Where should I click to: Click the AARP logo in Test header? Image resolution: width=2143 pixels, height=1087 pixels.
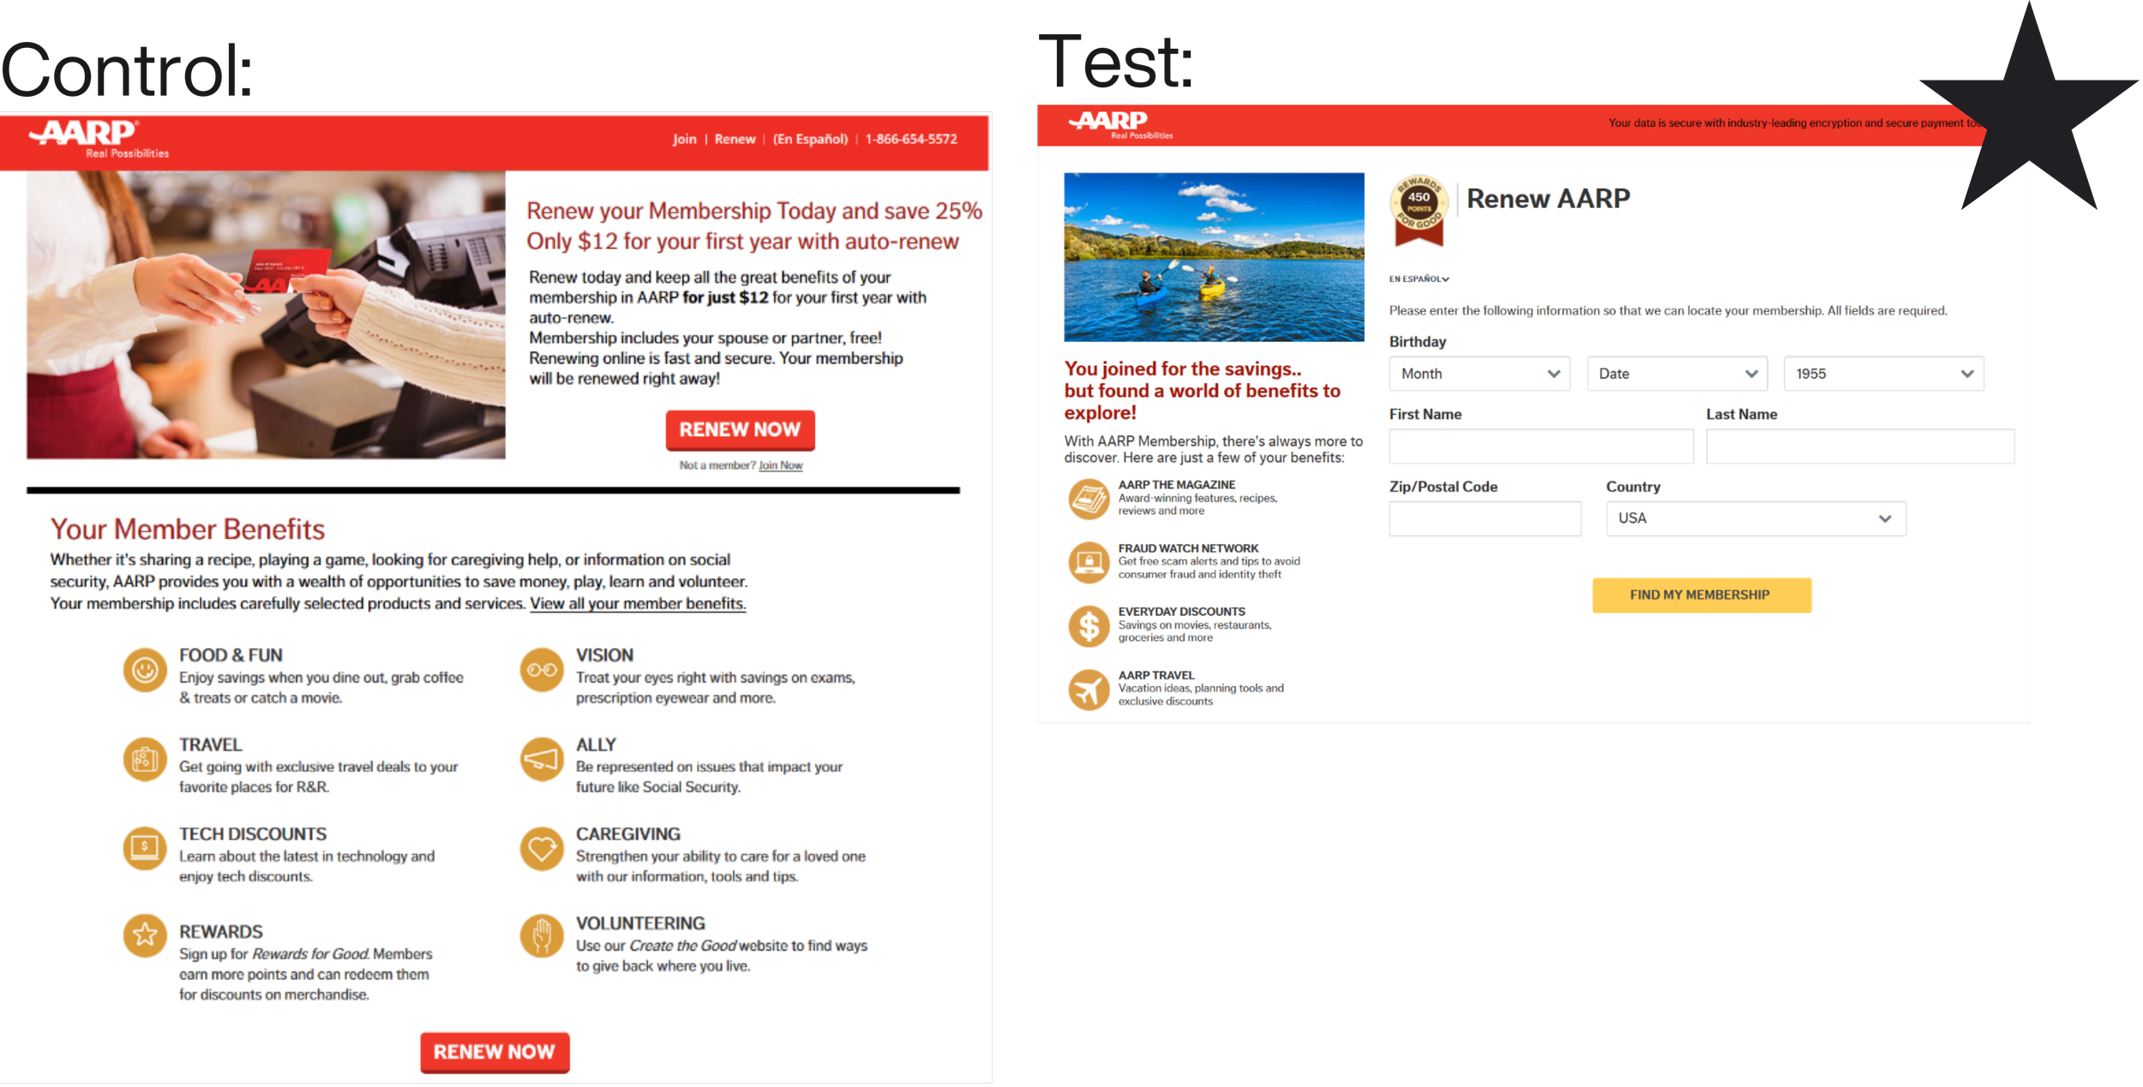click(1119, 124)
